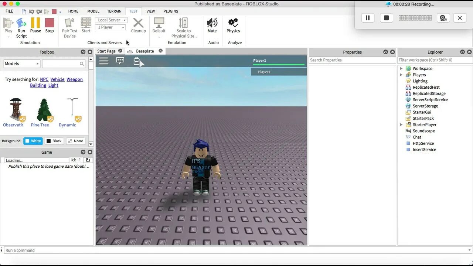Click the Observation tower model thumbnail
This screenshot has height=266, width=473.
[16, 109]
